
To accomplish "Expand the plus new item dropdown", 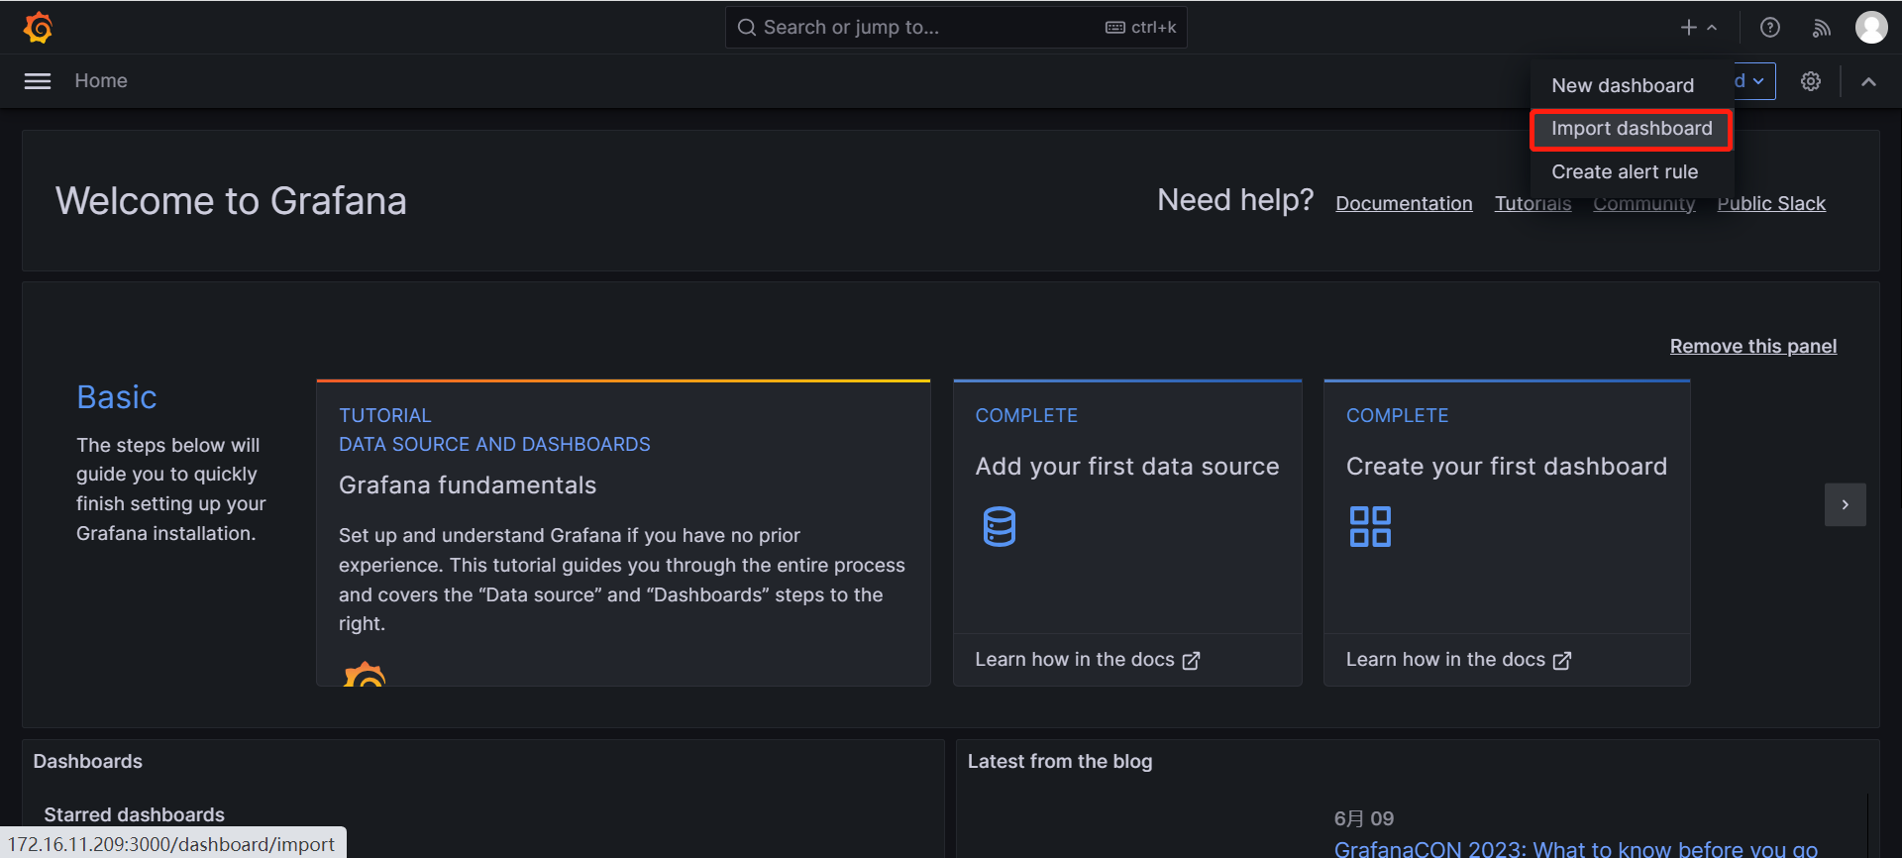I will [1698, 28].
